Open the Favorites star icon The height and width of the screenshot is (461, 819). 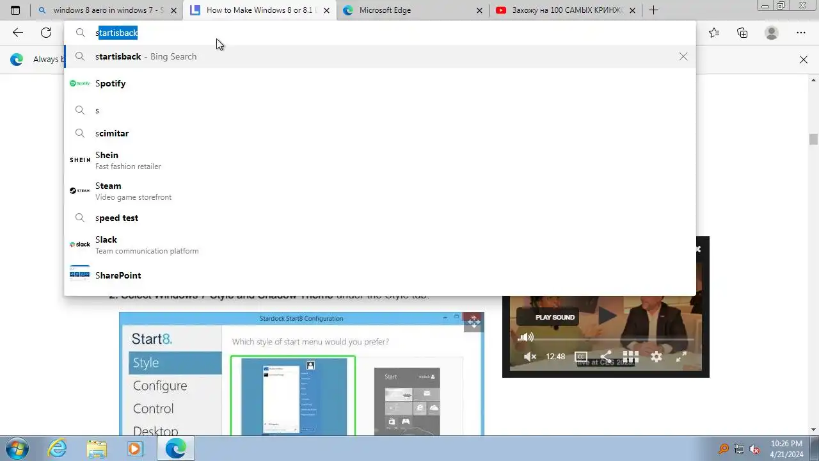coord(714,33)
